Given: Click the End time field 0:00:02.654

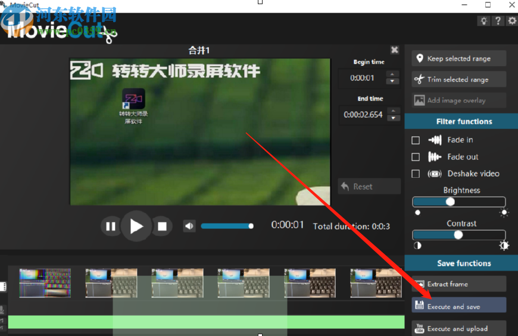Looking at the screenshot, I should pos(363,115).
